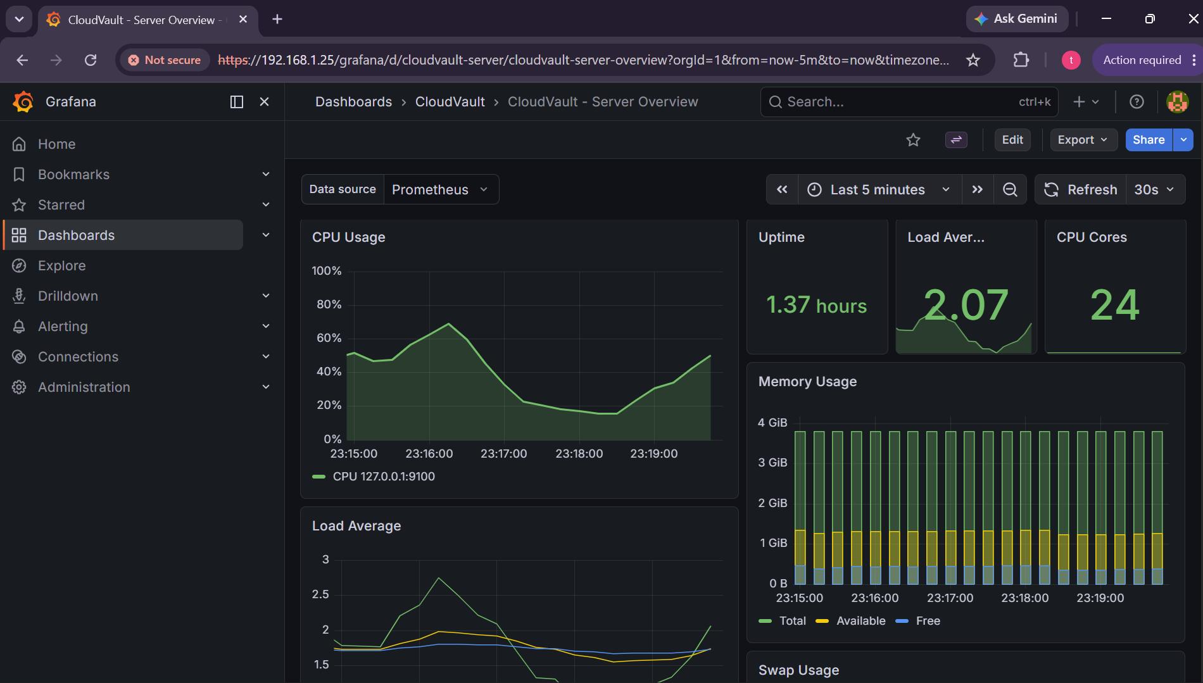Go back in browser history
This screenshot has width=1203, height=683.
(x=22, y=60)
